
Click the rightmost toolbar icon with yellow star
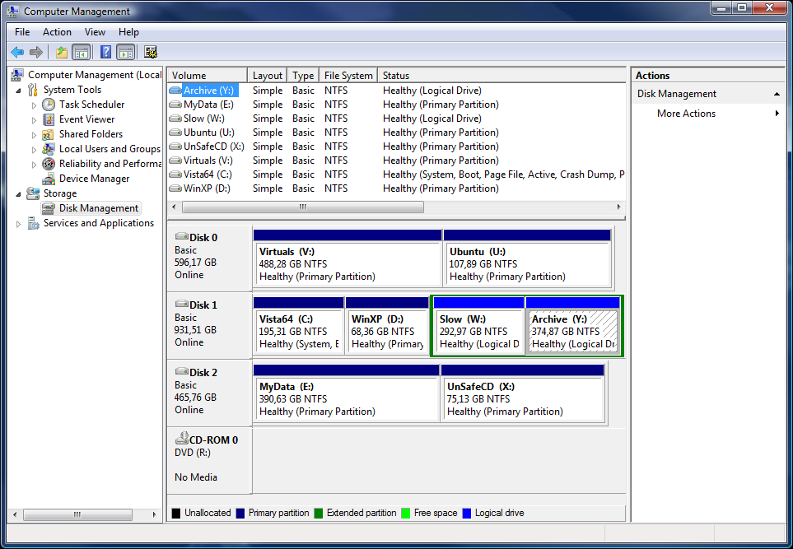[151, 53]
